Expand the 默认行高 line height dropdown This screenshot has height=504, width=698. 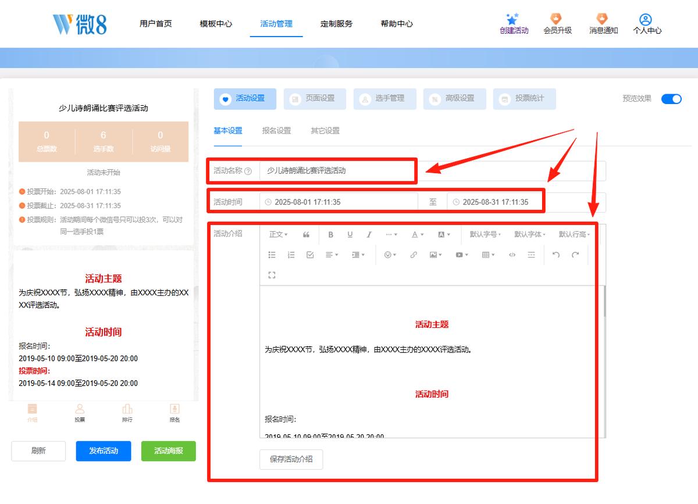(x=574, y=234)
